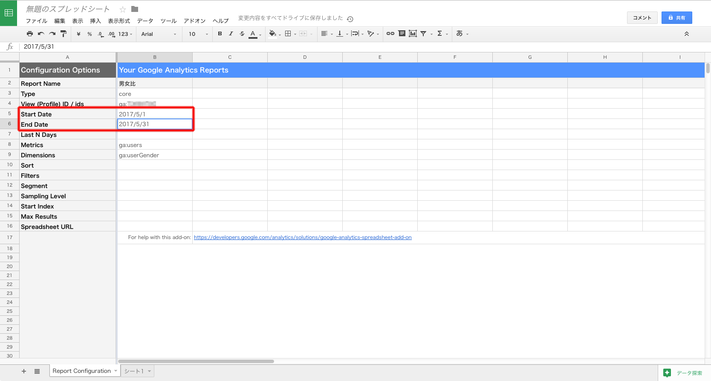Click the filter funnel icon
The width and height of the screenshot is (711, 381).
click(x=423, y=34)
